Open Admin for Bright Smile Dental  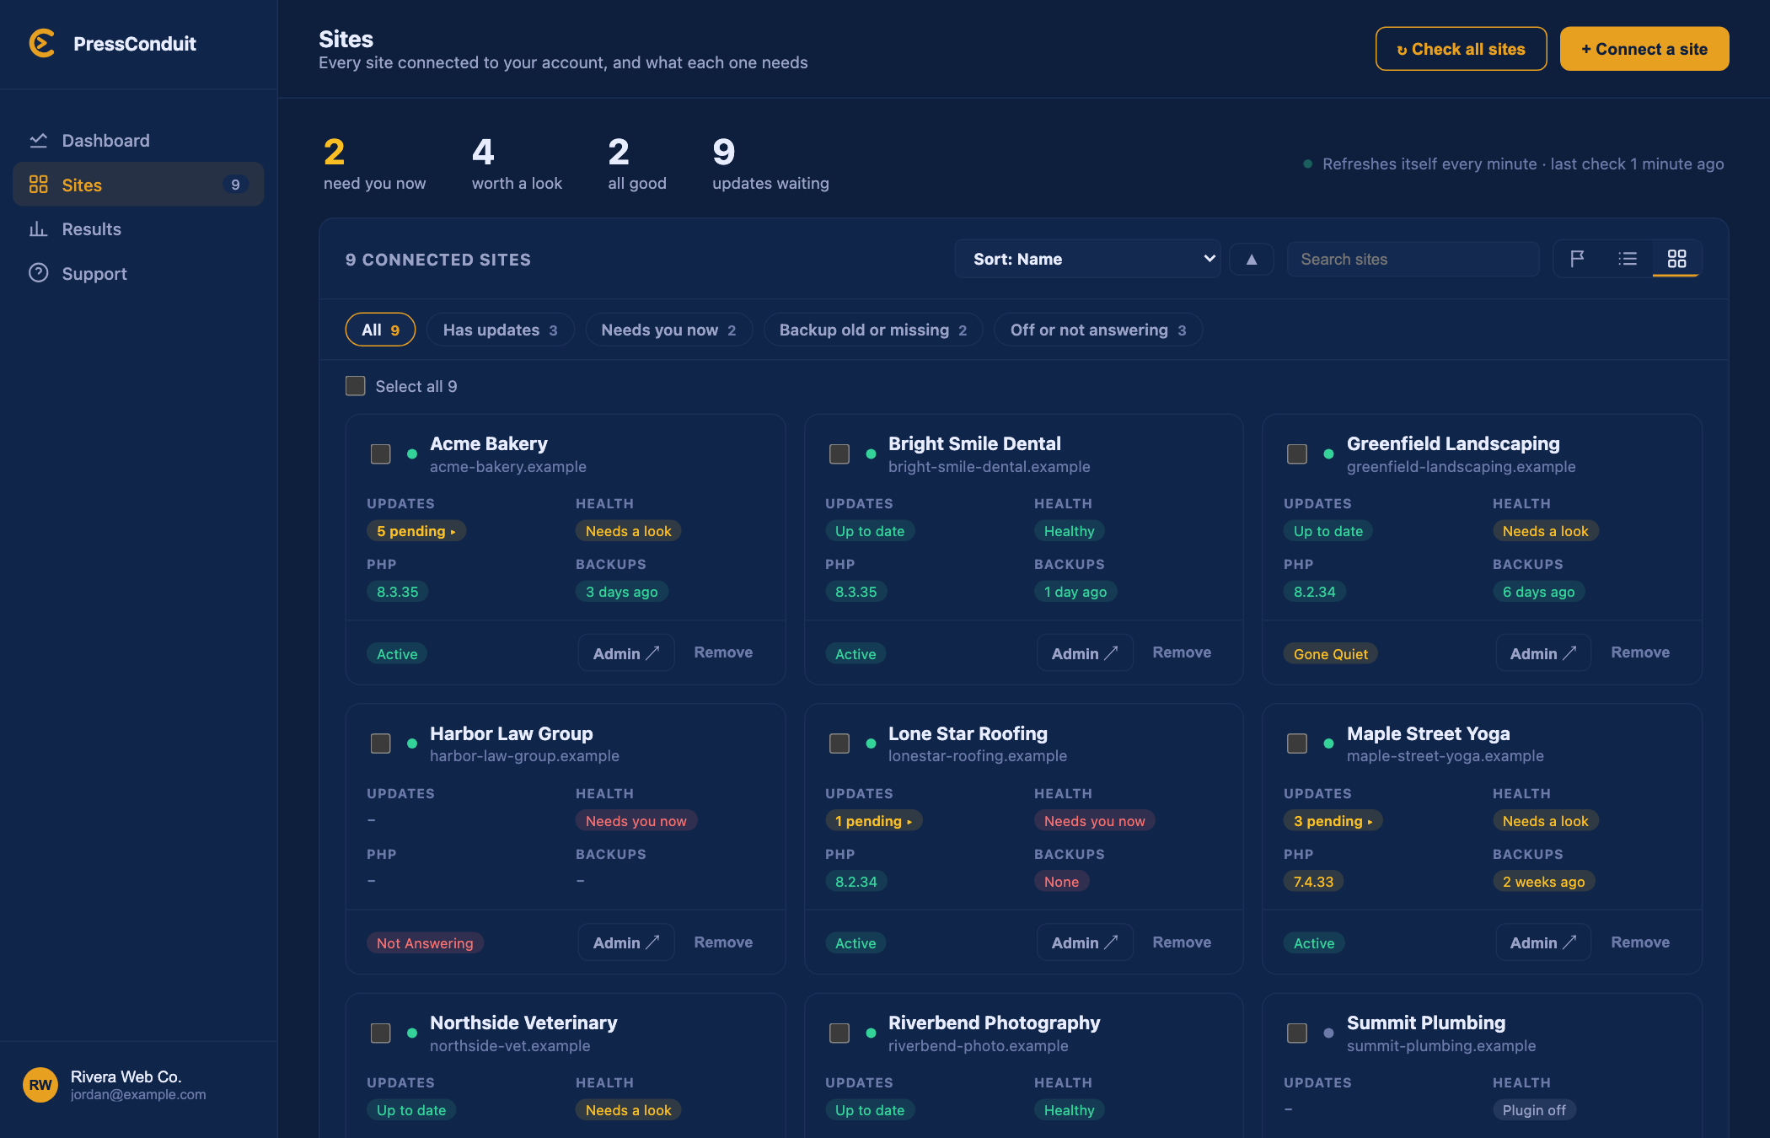click(x=1085, y=653)
